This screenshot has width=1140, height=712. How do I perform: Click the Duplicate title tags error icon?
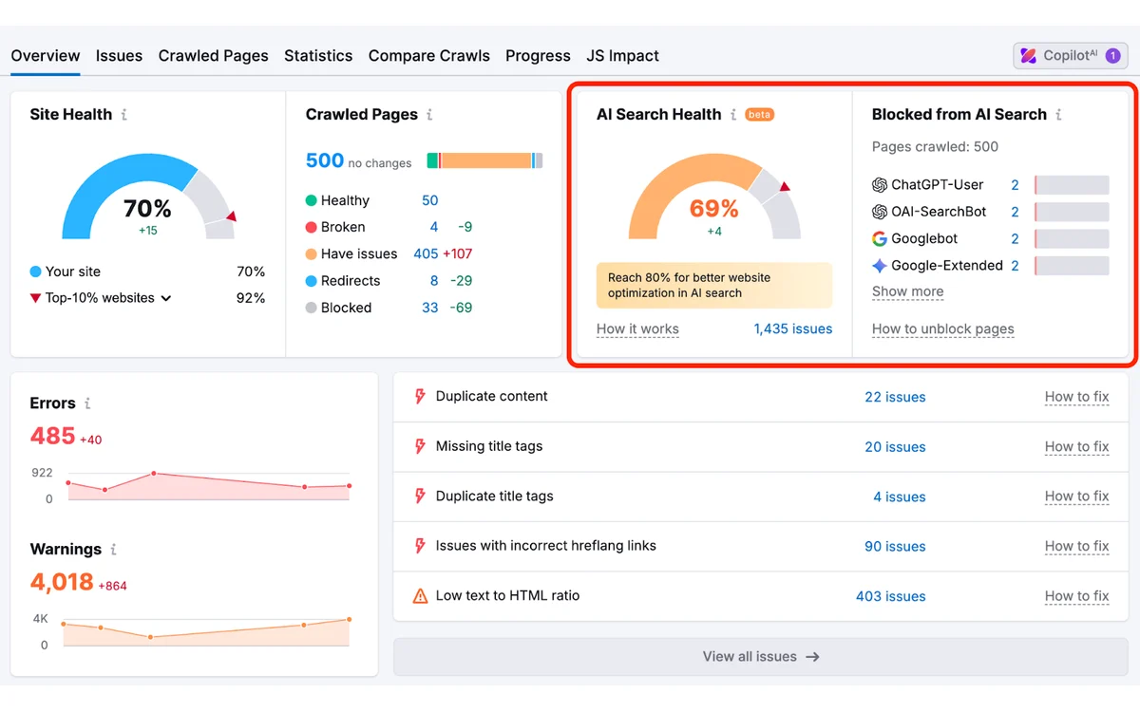click(x=420, y=497)
